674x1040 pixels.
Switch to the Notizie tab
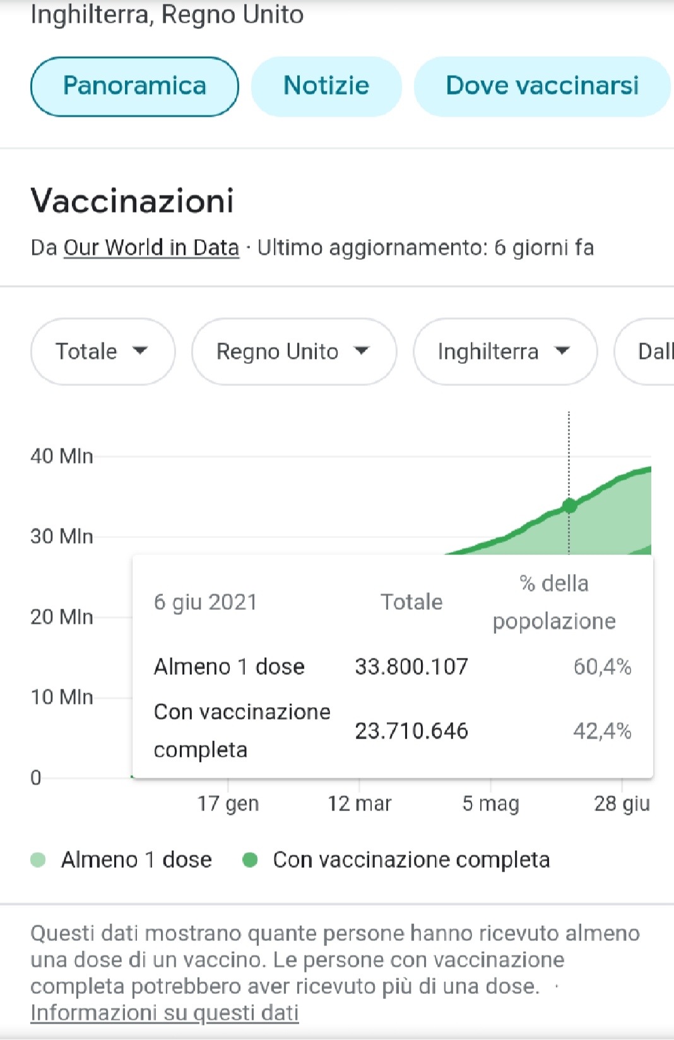click(326, 86)
